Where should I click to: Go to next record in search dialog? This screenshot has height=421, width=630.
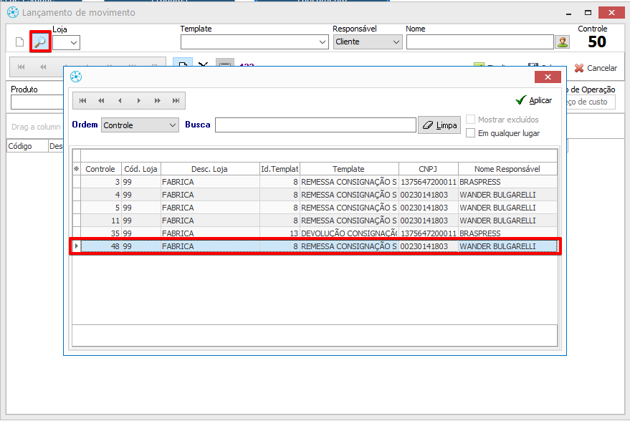(138, 101)
